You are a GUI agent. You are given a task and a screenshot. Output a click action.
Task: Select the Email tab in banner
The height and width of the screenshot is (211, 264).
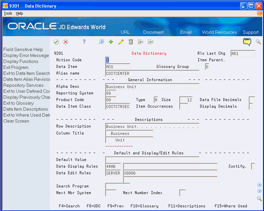pyautogui.click(x=186, y=32)
